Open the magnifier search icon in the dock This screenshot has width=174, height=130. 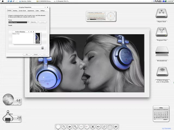pyautogui.click(x=64, y=126)
